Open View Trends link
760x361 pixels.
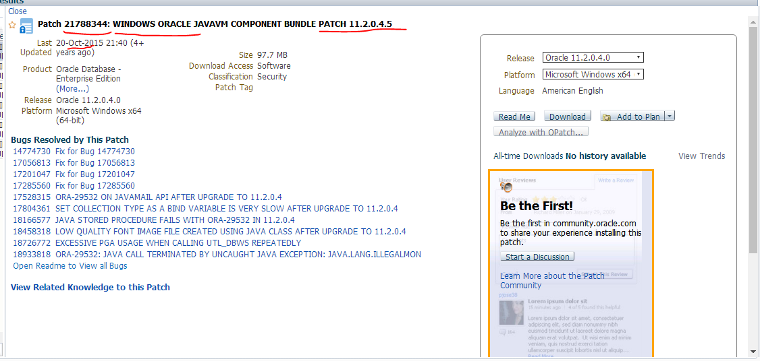(x=701, y=156)
